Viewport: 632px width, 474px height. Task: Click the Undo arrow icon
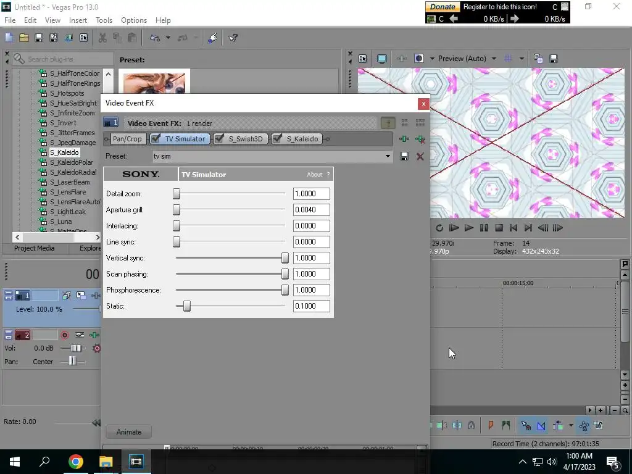[x=155, y=38]
